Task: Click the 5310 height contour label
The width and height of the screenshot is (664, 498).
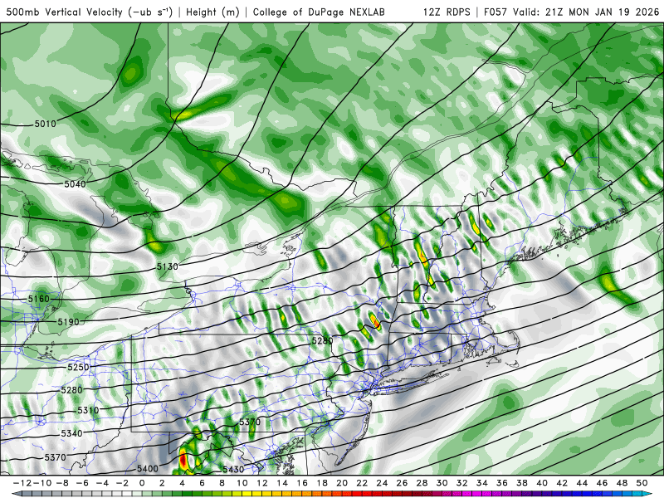Action: click(x=89, y=410)
